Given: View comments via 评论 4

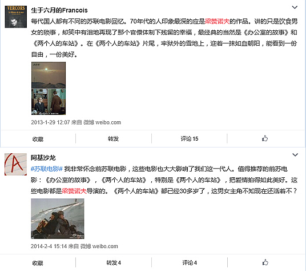Looking at the screenshot, I should pyautogui.click(x=190, y=262).
